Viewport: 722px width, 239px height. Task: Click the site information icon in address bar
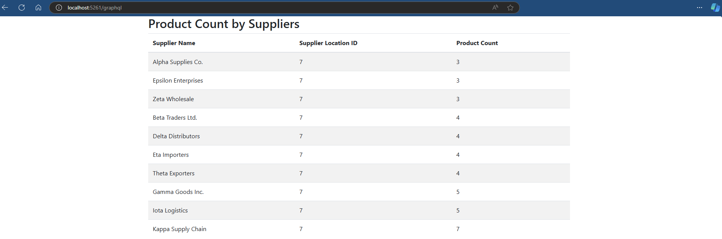[58, 7]
